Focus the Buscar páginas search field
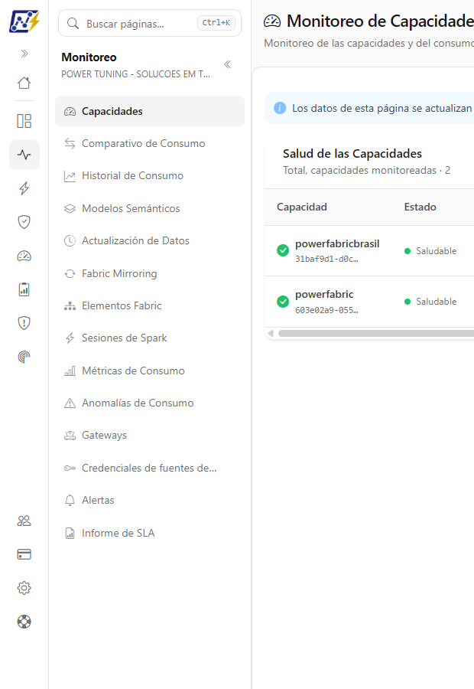Image resolution: width=474 pixels, height=689 pixels. pos(150,23)
